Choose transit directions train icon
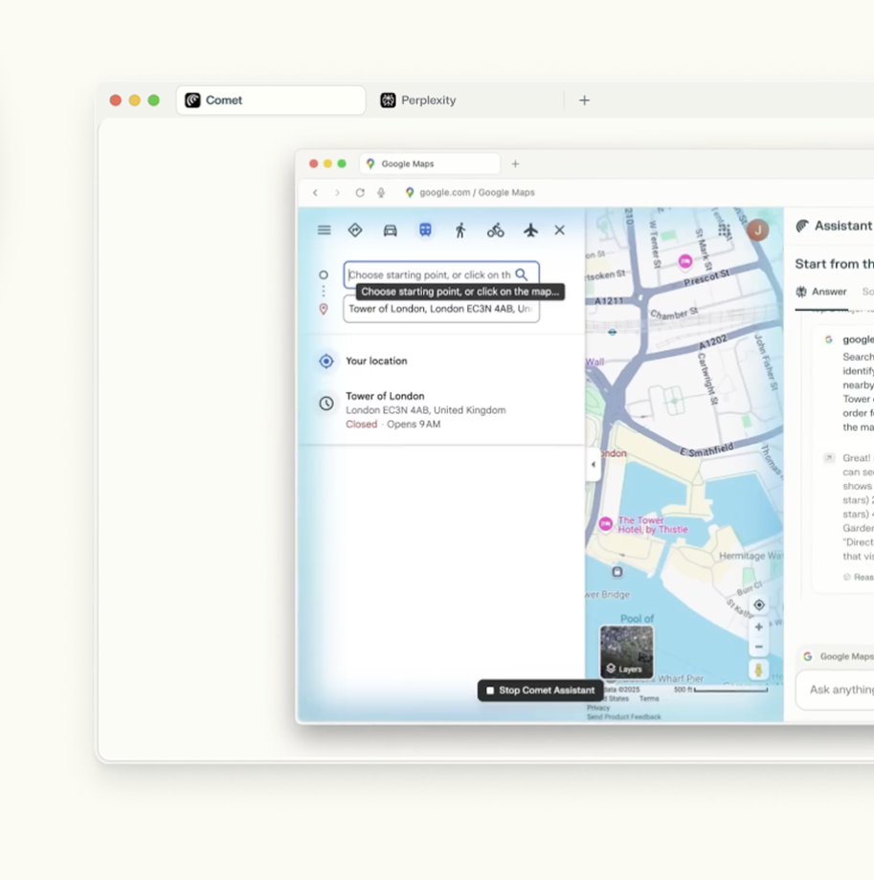The height and width of the screenshot is (880, 874). point(425,231)
